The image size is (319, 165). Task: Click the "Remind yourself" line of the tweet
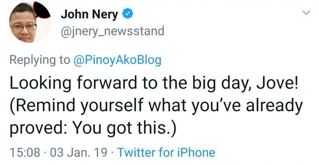[156, 107]
